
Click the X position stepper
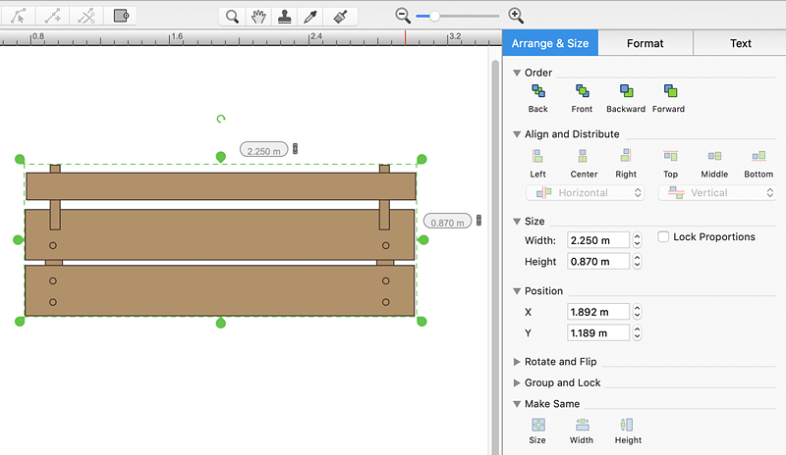point(637,312)
